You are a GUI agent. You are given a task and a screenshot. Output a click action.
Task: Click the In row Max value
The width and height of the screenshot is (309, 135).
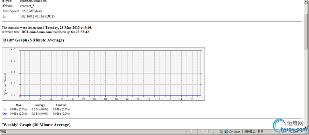coord(18,109)
